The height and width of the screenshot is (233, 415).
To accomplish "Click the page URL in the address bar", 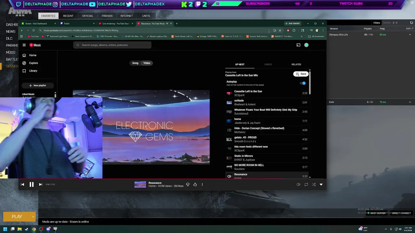I will tap(81, 30).
